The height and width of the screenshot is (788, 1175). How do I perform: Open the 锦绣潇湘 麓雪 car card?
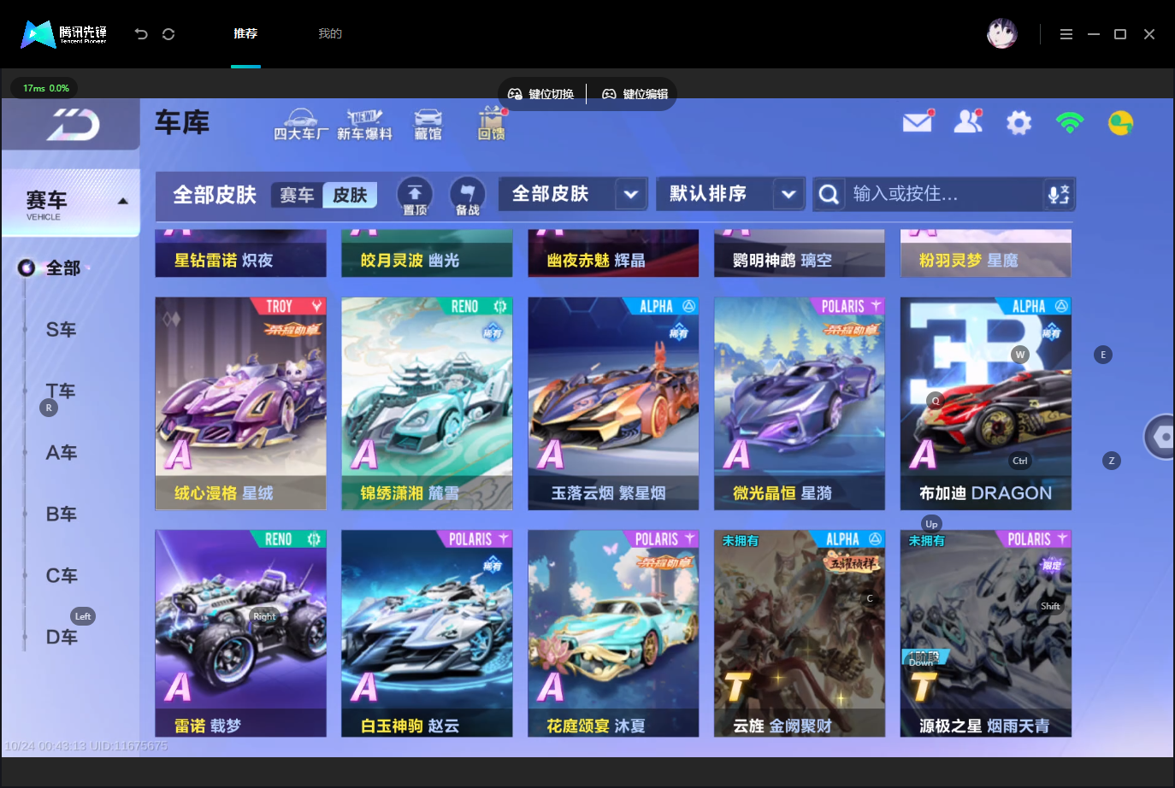point(427,403)
